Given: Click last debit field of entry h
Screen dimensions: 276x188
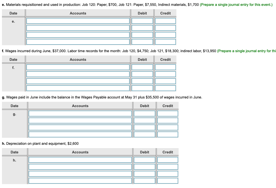Looking at the screenshot, I should pos(145,181).
